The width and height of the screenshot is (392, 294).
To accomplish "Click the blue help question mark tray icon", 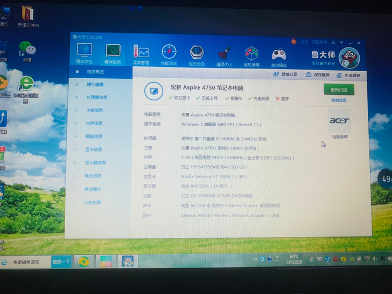I will click(270, 259).
